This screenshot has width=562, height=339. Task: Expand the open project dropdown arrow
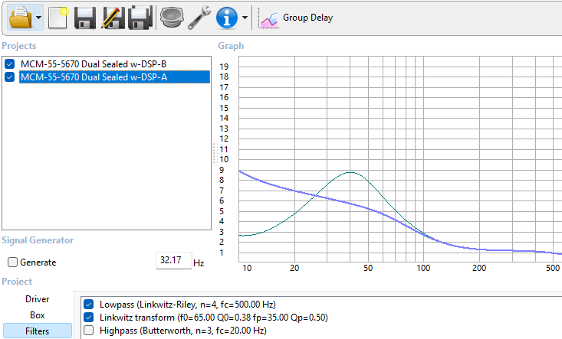click(38, 17)
